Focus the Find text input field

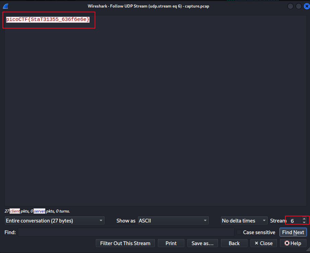pyautogui.click(x=126, y=232)
